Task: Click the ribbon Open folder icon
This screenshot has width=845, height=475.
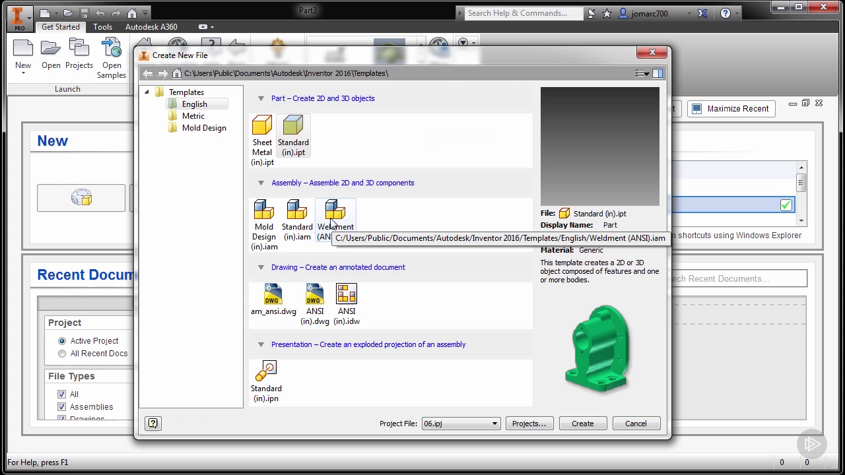Action: click(51, 48)
